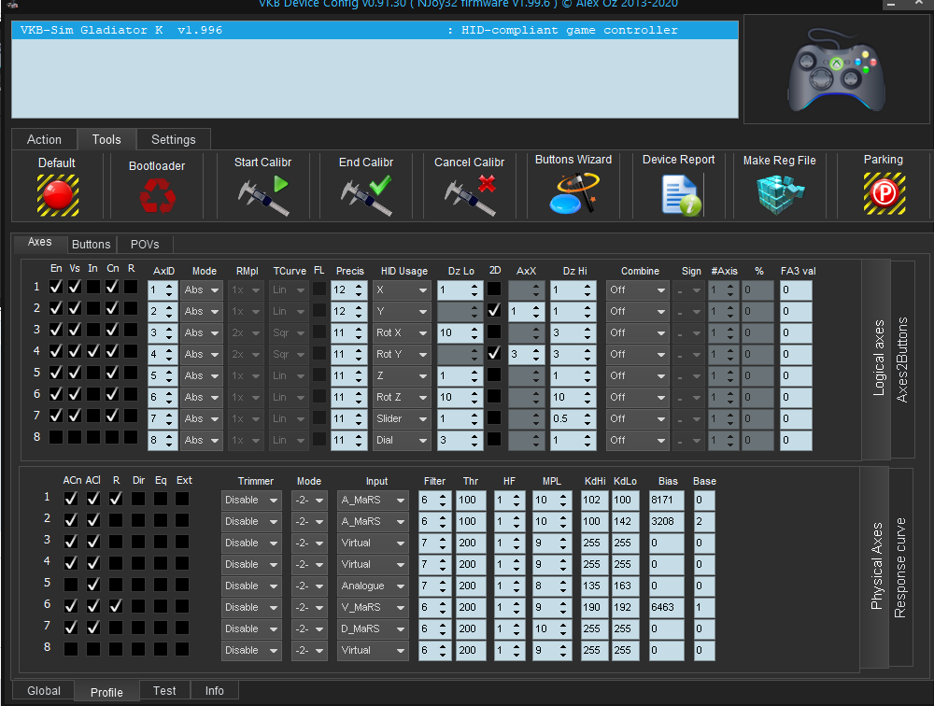Toggle the 2D checkbox for logical axis 2
Image resolution: width=934 pixels, height=706 pixels.
(x=494, y=310)
